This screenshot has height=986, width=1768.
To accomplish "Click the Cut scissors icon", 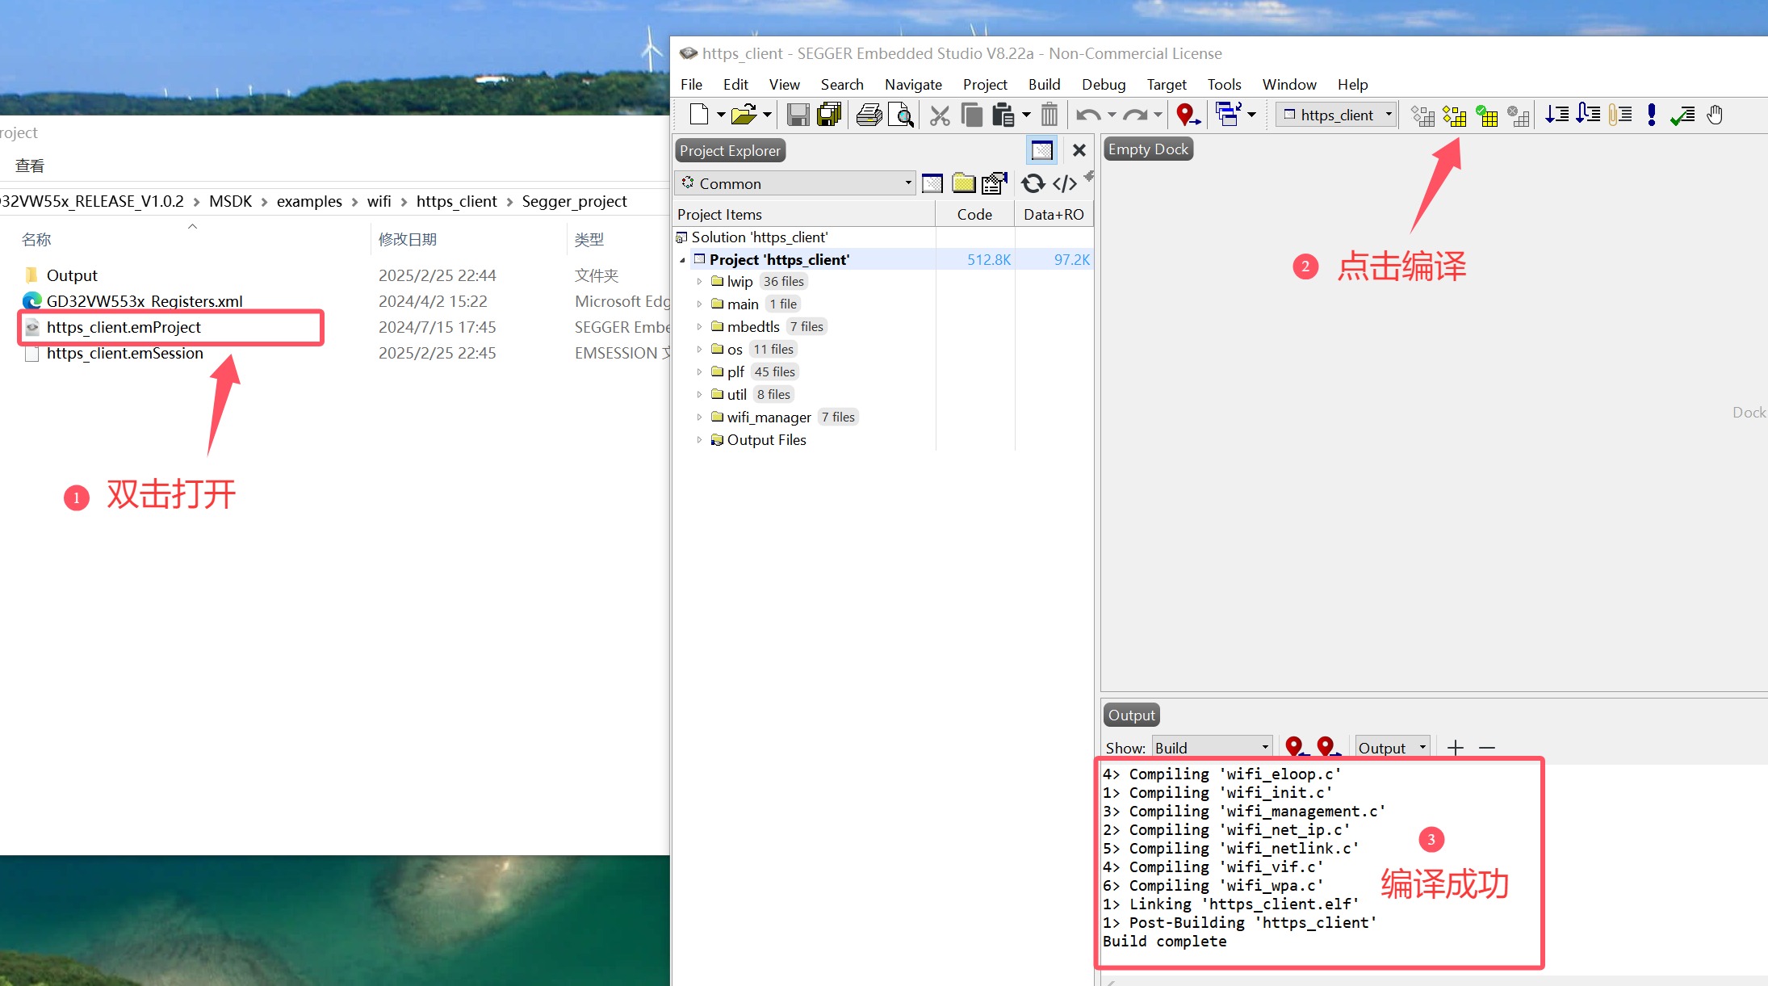I will click(x=939, y=115).
